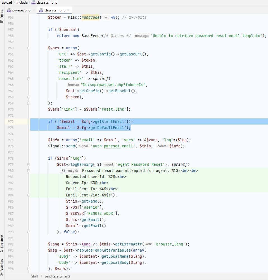Viewport: 268px width, 280px height.
Task: Click $_POST['userid'] on line 986
Action: coord(84,207)
